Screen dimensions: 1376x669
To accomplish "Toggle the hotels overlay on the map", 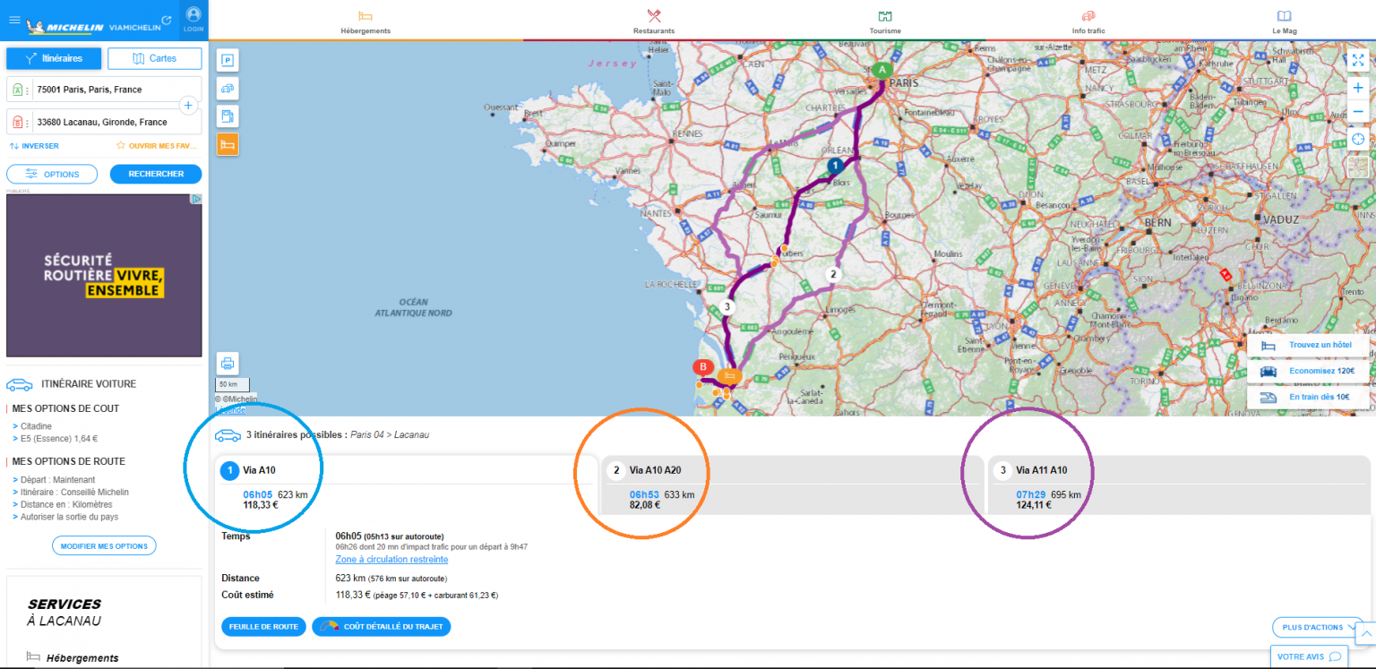I will click(227, 143).
